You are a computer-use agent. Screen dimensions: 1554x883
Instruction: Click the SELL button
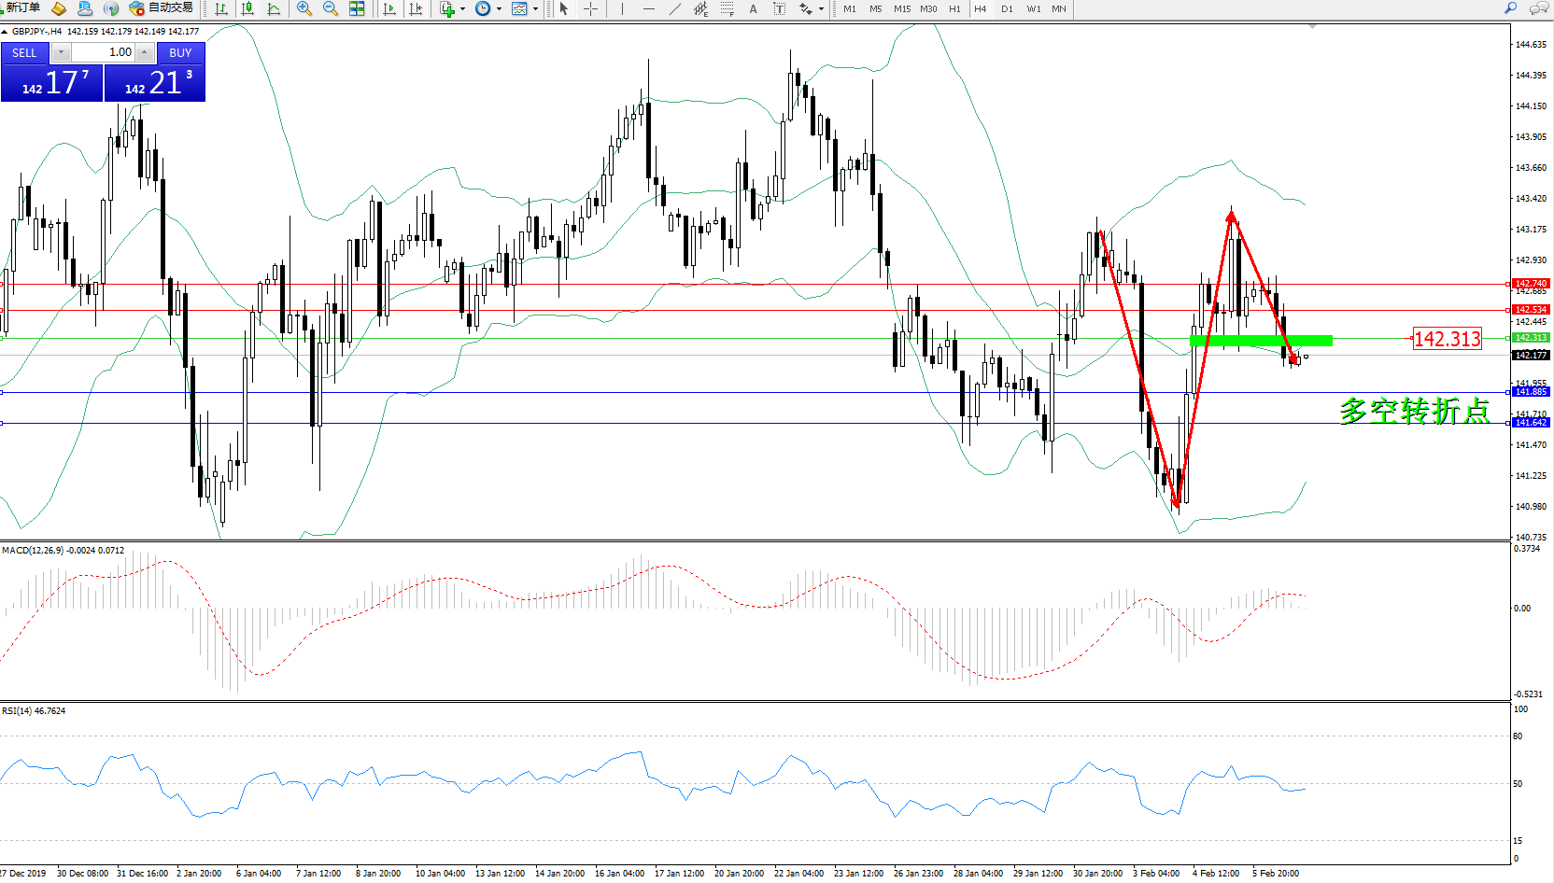pos(25,53)
